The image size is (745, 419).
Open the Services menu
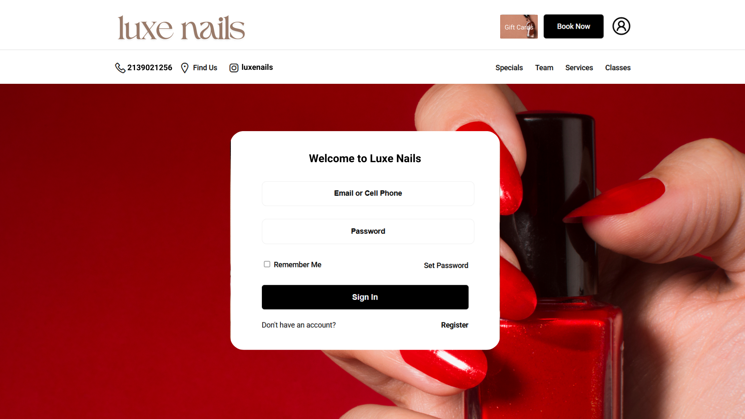pyautogui.click(x=579, y=68)
